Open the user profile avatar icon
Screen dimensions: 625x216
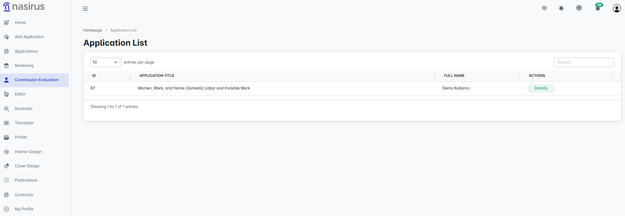coord(616,8)
